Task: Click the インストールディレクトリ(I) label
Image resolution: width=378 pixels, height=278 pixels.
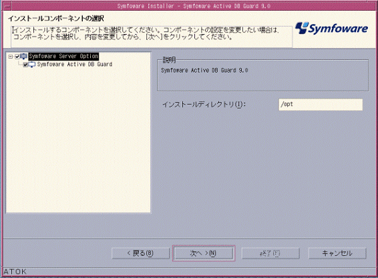Action: [x=204, y=105]
